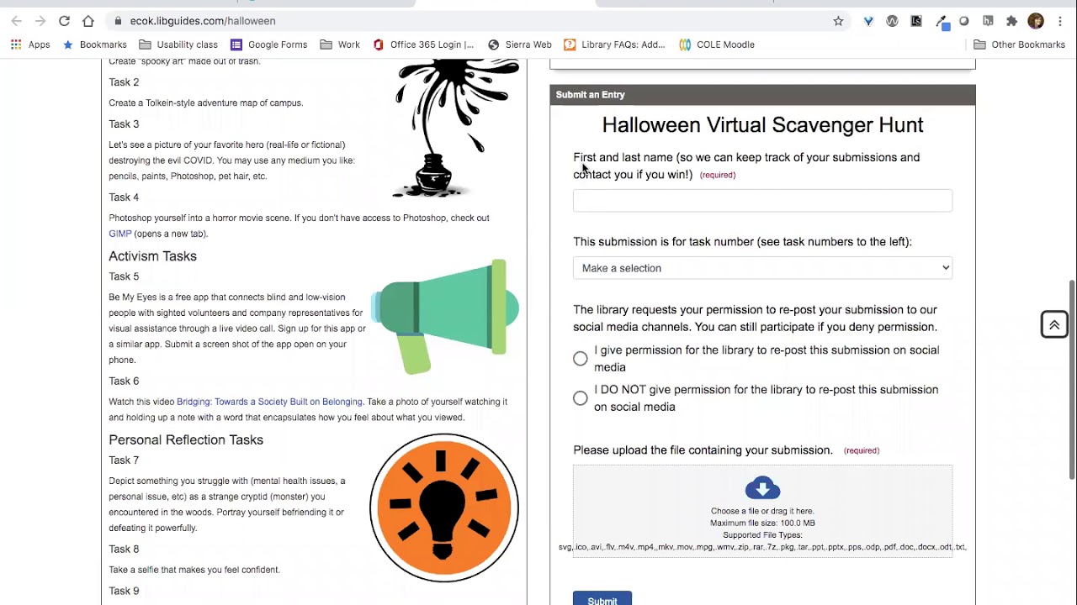Activate the eyedropper color picker extension
This screenshot has height=605, width=1077.
pyautogui.click(x=942, y=22)
